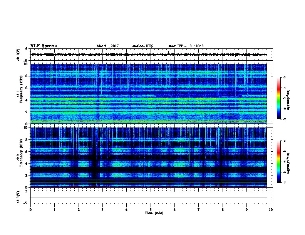Click time axis tick label "6"
305x235 pixels.
[174, 210]
